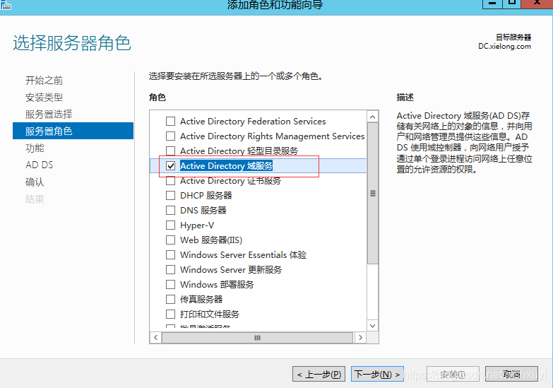The image size is (553, 388).
Task: Select the Windows 部署服务 label
Action: tap(217, 284)
